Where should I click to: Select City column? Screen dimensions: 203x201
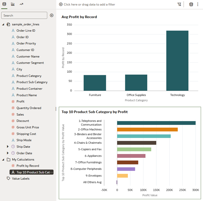(x=19, y=69)
